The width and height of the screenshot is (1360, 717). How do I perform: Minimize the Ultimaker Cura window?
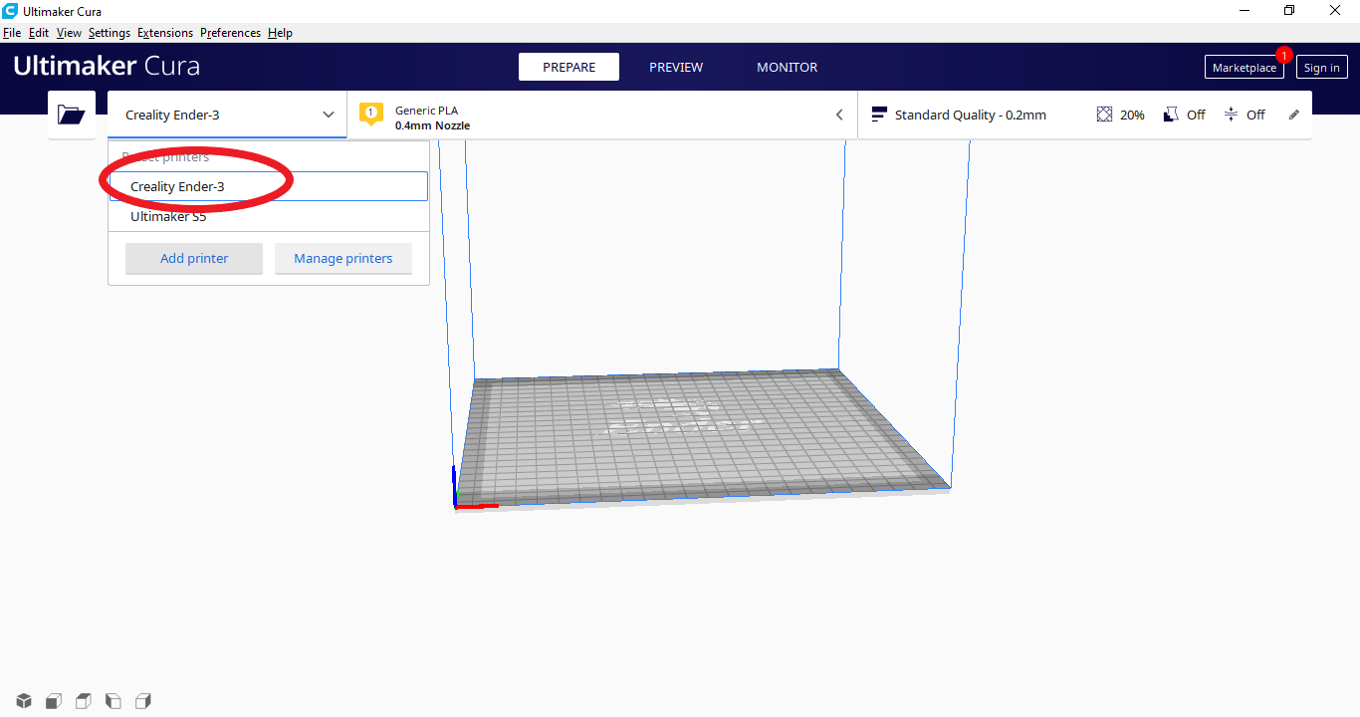pos(1245,11)
